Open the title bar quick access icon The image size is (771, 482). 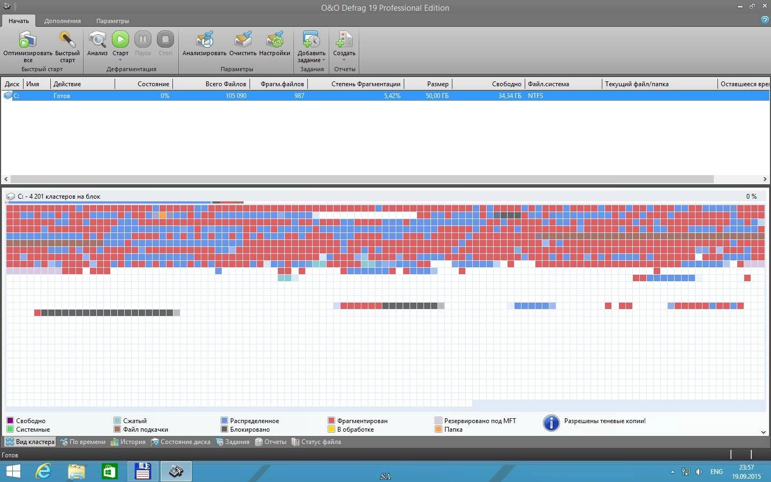pos(7,6)
